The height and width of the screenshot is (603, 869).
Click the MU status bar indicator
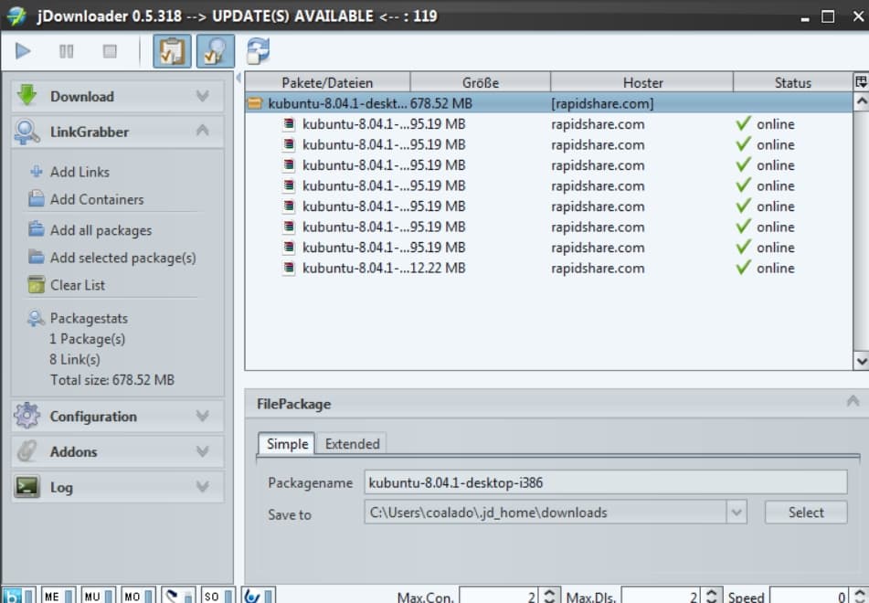click(x=98, y=596)
